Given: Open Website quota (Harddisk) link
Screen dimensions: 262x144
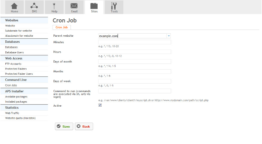Looking at the screenshot, I should [20, 118].
